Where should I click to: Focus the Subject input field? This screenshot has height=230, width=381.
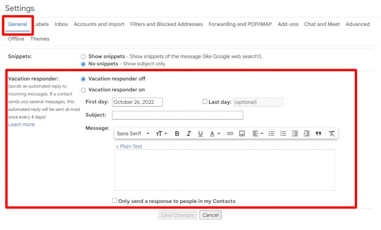(x=177, y=115)
